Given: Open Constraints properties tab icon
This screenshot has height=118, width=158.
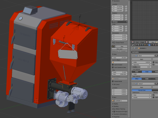Looking at the screenshot, I should pos(147,45).
